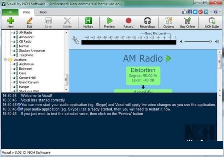Click the New voice plus icon
Image resolution: width=224 pixels, height=157 pixels.
(x=10, y=21)
